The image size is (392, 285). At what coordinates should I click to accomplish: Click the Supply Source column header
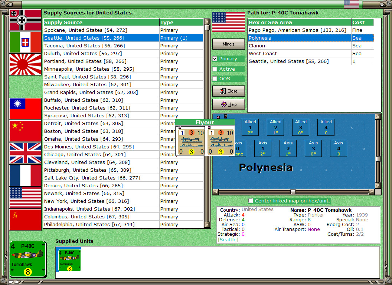(x=101, y=22)
